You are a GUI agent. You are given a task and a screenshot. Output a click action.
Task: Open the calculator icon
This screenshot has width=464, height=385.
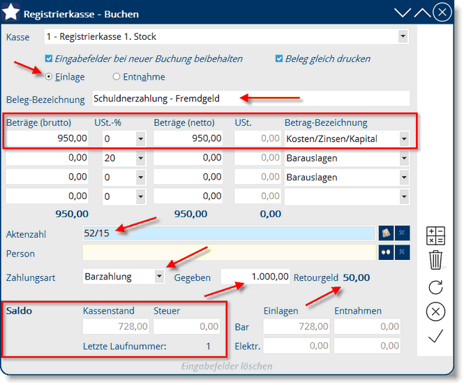tap(435, 236)
